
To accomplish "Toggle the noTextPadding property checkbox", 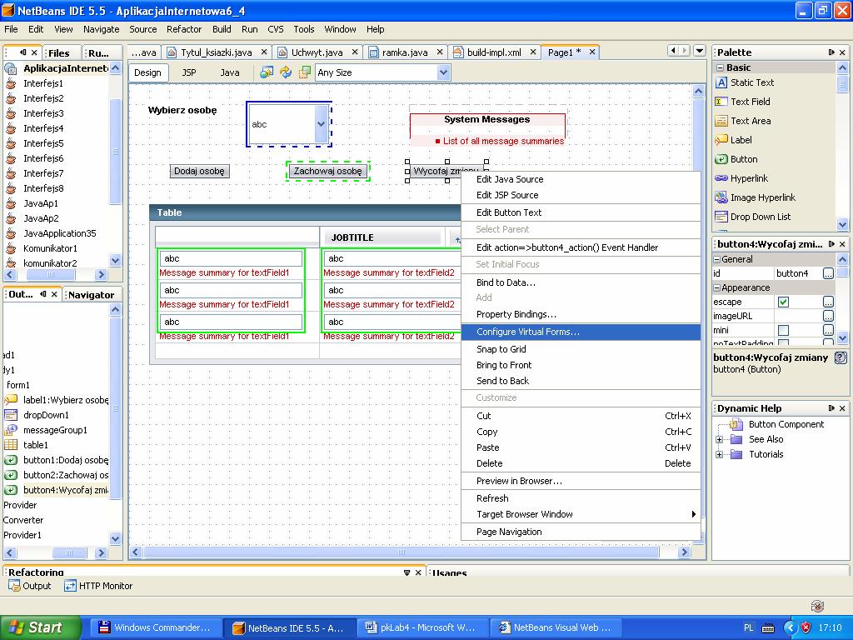I will click(x=783, y=343).
